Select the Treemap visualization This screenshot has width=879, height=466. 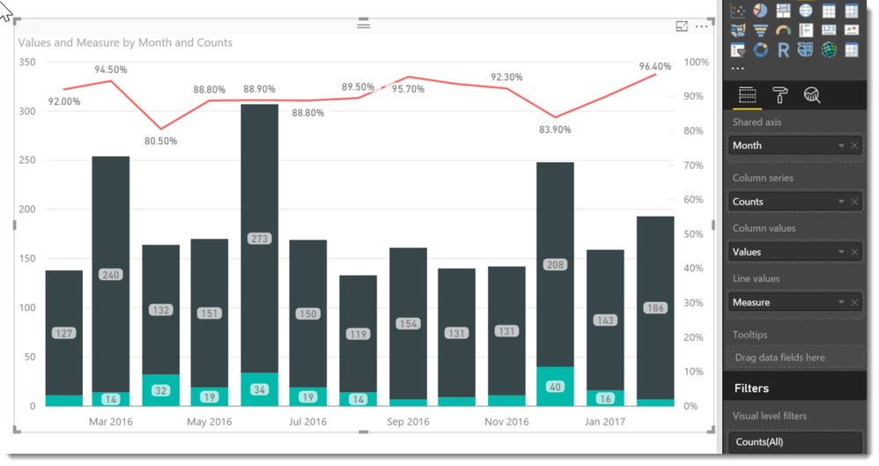[783, 10]
